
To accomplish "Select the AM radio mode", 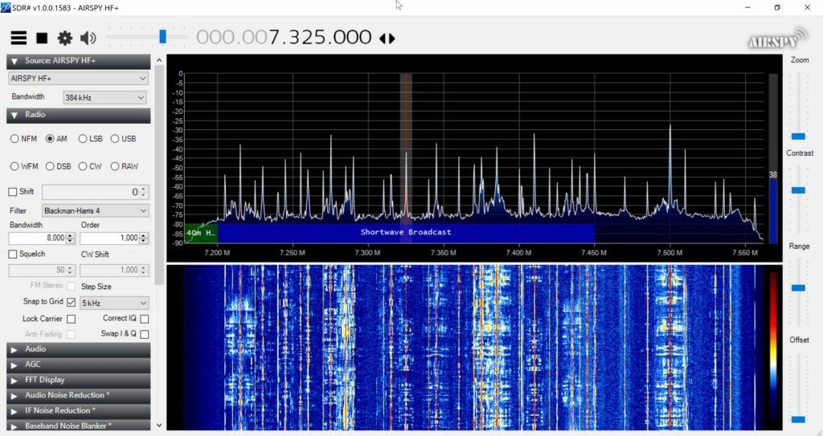I will [51, 139].
